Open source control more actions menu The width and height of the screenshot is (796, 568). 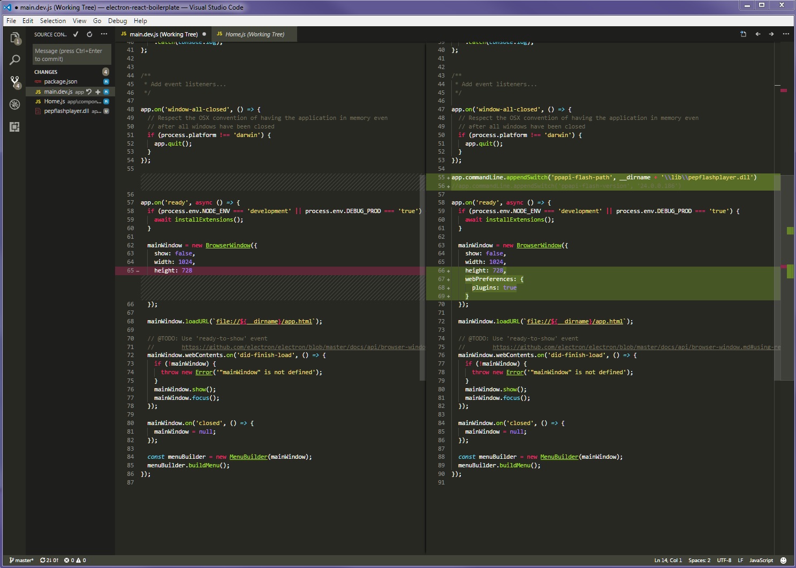click(x=104, y=34)
